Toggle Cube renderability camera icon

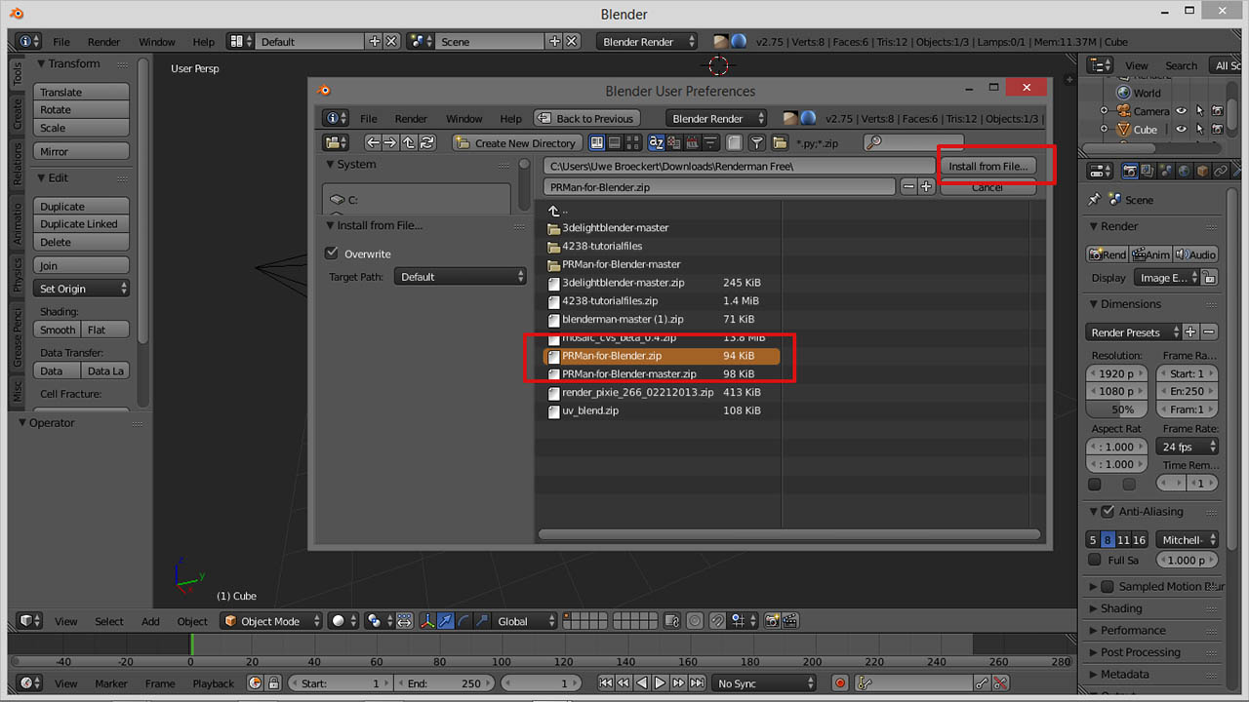click(x=1218, y=129)
